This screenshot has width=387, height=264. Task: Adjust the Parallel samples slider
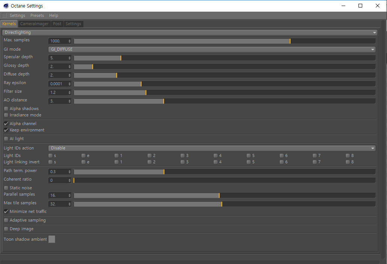pos(224,196)
